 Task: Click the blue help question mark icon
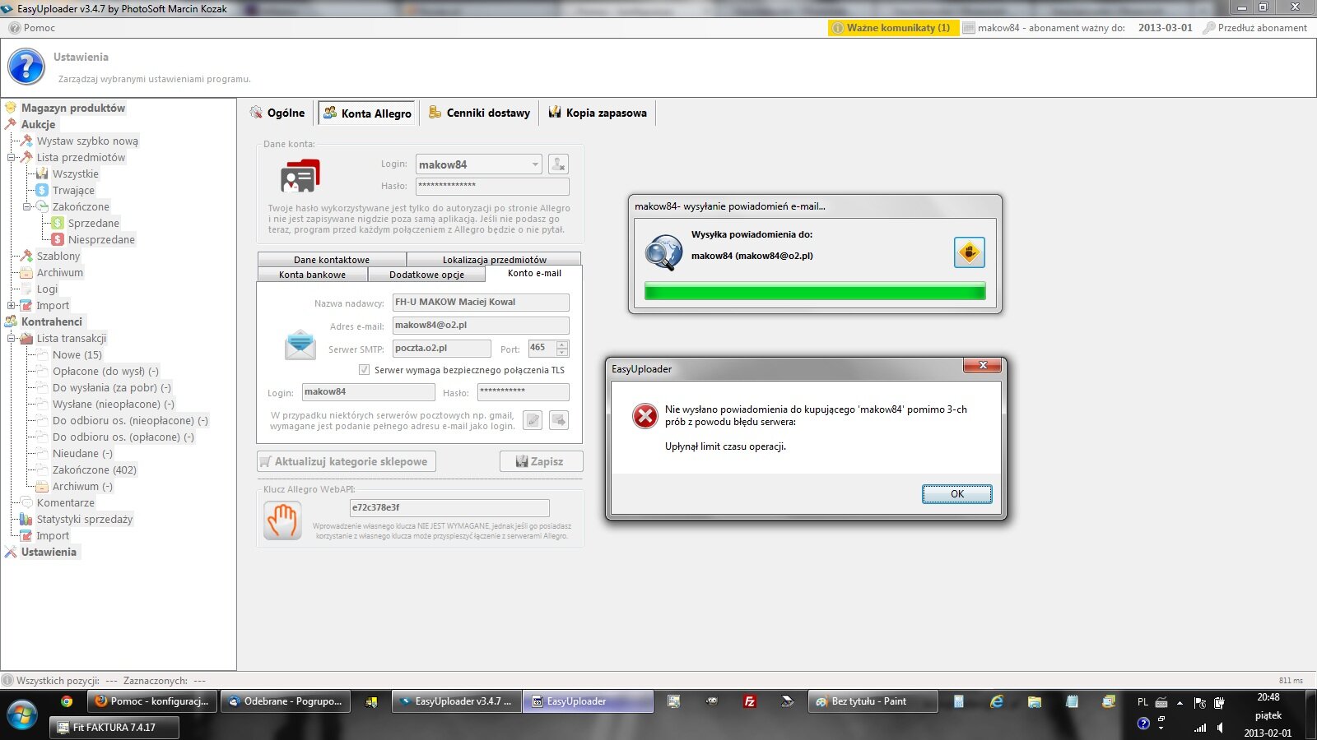pos(26,67)
